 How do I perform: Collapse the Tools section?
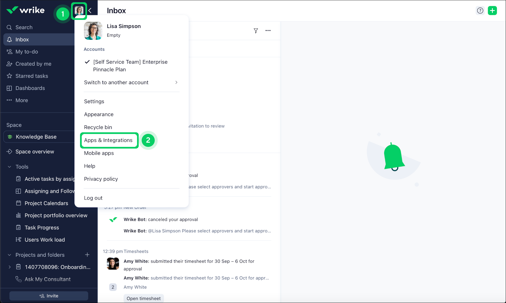pyautogui.click(x=9, y=166)
